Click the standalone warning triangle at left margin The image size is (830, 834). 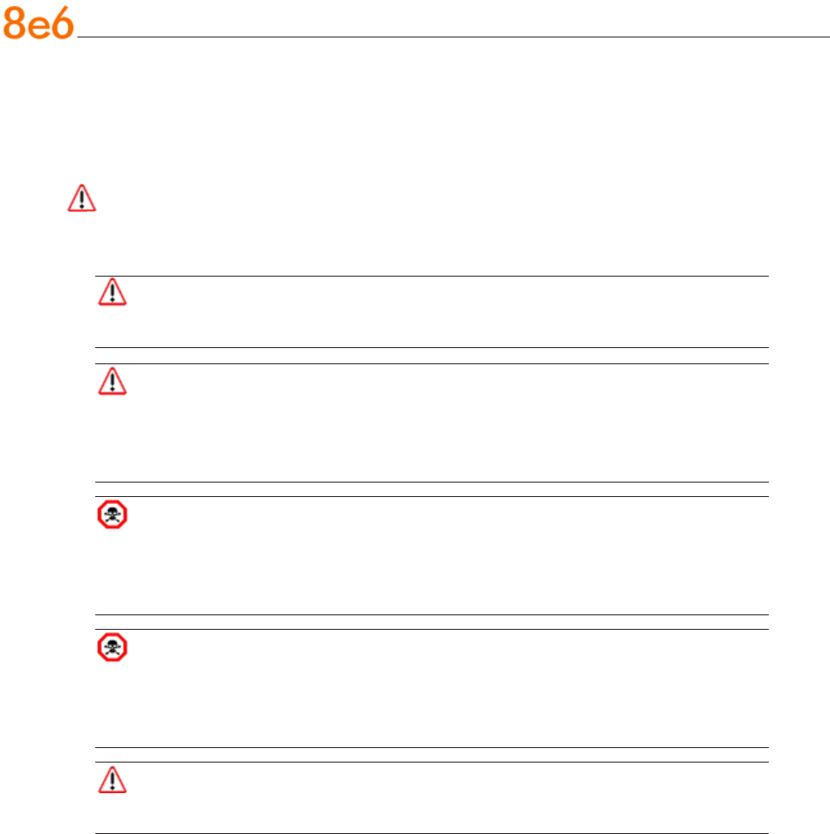[x=82, y=197]
